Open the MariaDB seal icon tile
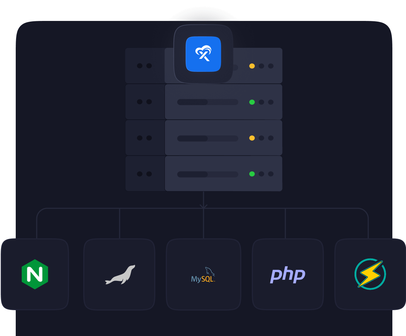Screen dimensions: 406x336 (120, 275)
